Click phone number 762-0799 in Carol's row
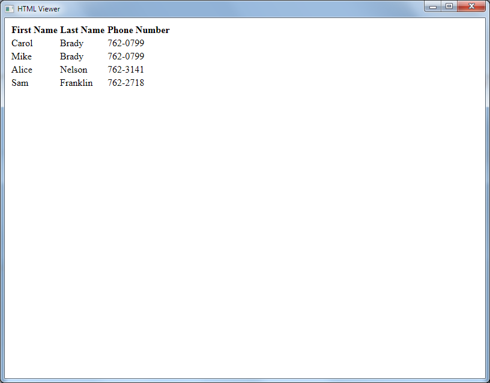This screenshot has height=383, width=490. (x=126, y=43)
